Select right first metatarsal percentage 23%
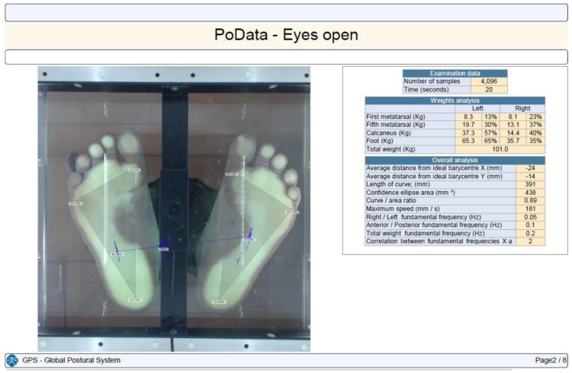The height and width of the screenshot is (373, 572). (x=535, y=117)
